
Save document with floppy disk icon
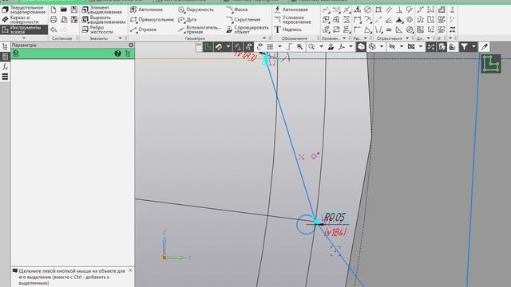coord(74,10)
